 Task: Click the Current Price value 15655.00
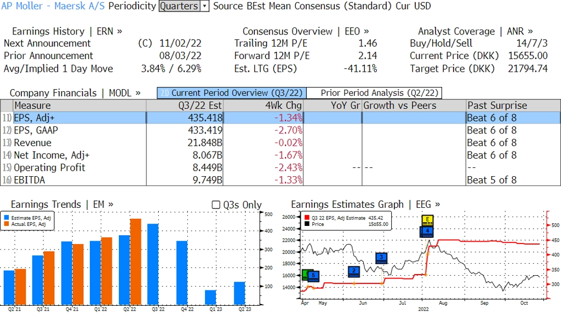pyautogui.click(x=528, y=56)
